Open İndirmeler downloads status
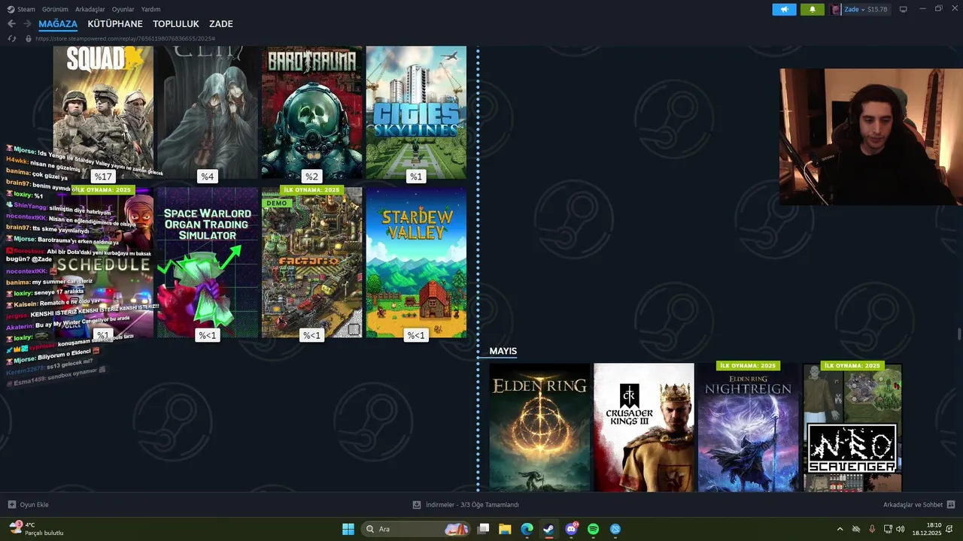 point(466,505)
